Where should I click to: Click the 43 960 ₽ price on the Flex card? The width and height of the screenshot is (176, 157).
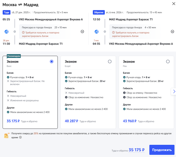130,121
